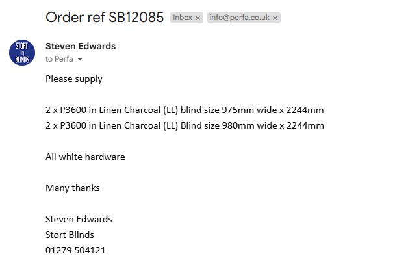Screen dimensions: 408x269
Task: Click the Stort Blinds sender avatar
Action: tap(21, 53)
